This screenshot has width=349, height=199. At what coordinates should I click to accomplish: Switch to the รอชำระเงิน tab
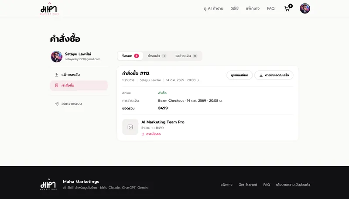pos(186,56)
